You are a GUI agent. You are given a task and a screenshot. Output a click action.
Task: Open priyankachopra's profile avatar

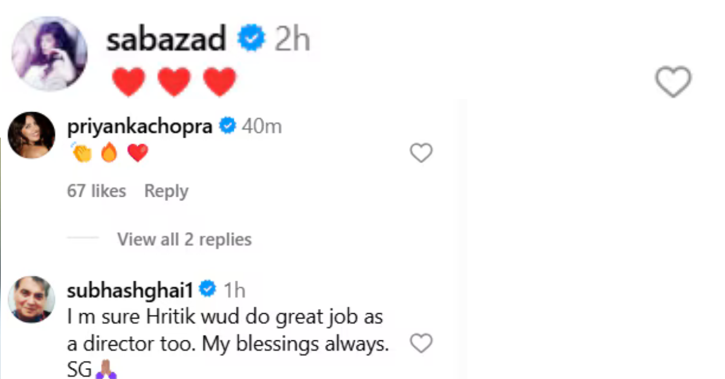point(31,135)
